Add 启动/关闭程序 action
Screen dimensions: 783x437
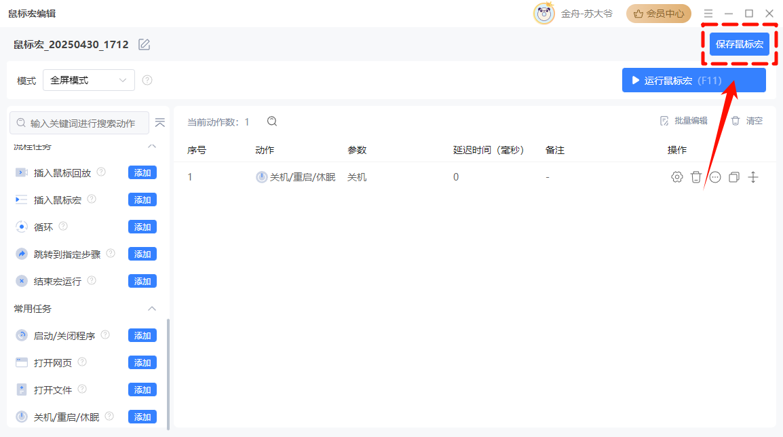[142, 335]
